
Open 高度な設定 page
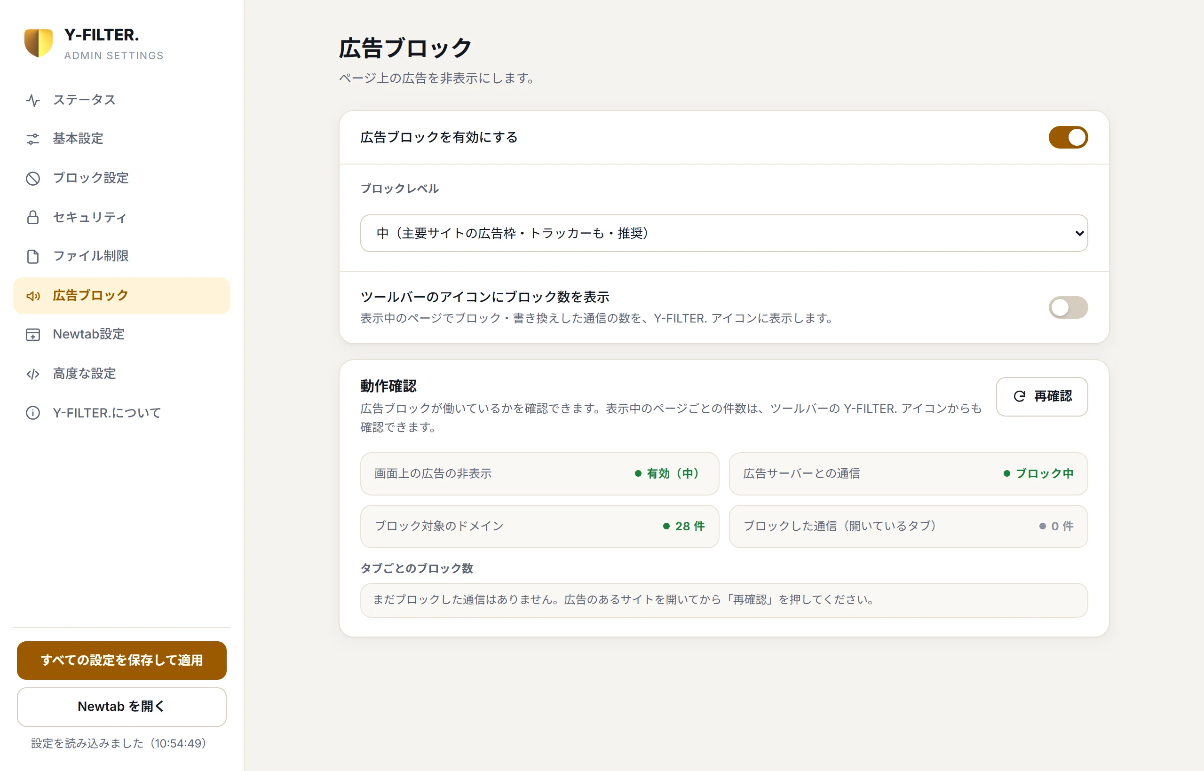121,374
